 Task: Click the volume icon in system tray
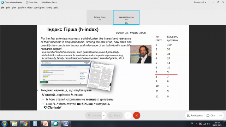(208, 124)
